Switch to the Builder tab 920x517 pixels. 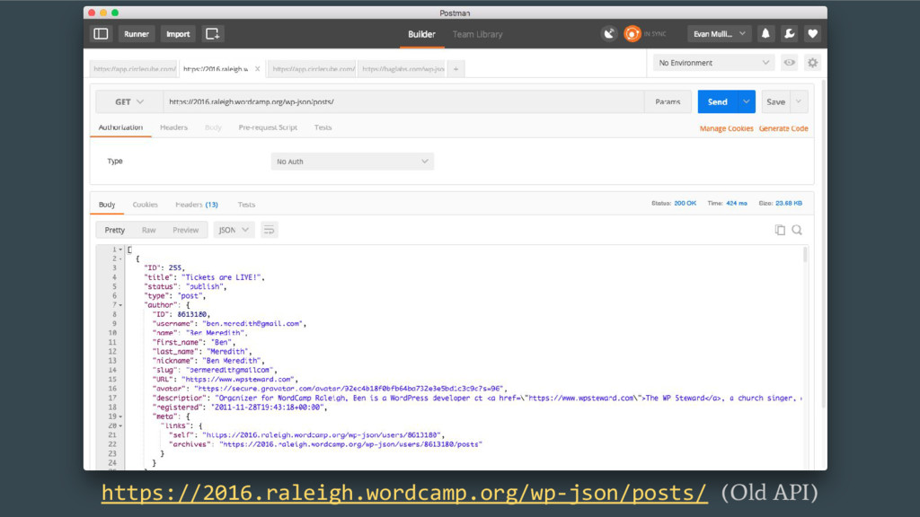[x=422, y=34]
